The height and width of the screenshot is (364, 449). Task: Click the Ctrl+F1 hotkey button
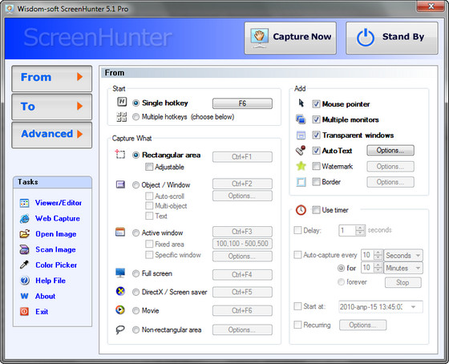[x=242, y=157]
